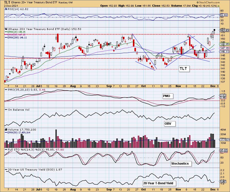Click the Dec label under the yield panel
This screenshot has width=230, height=192.
(213, 189)
